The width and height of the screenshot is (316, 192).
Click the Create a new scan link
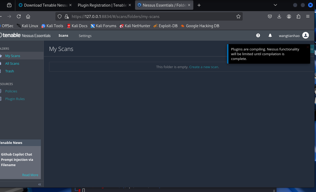(204, 67)
